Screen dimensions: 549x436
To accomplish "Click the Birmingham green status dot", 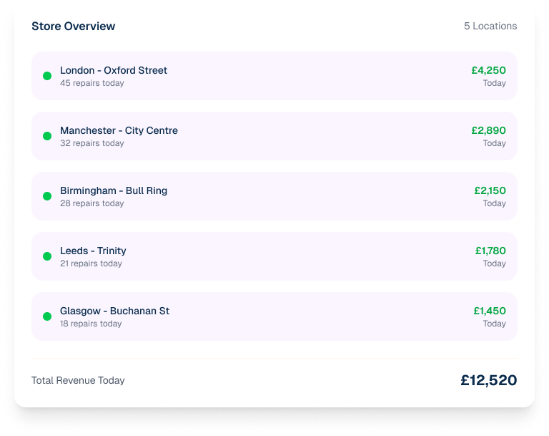I will [x=47, y=196].
